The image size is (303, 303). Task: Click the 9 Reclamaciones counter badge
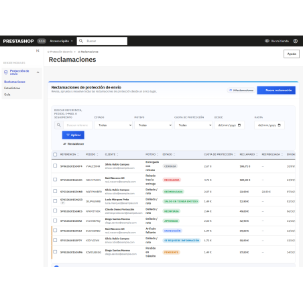point(241,90)
